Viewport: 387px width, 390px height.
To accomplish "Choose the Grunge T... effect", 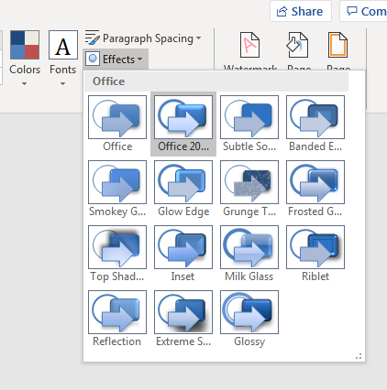I will tap(249, 189).
